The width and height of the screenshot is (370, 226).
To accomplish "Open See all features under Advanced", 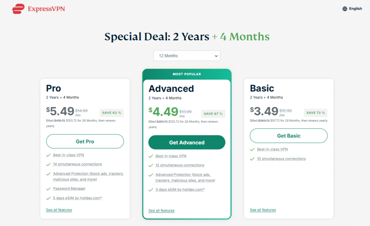I will [x=162, y=211].
